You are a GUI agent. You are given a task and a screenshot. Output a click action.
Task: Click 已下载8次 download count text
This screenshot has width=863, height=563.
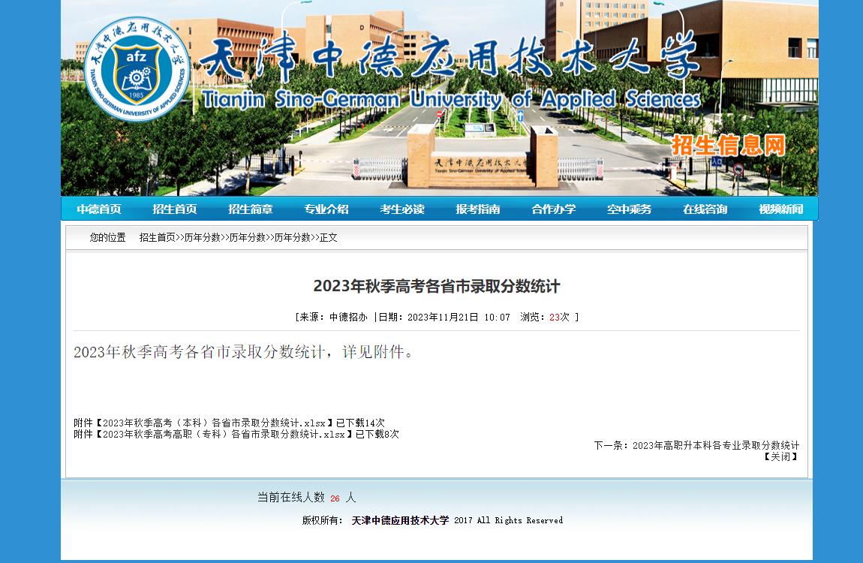click(x=377, y=434)
